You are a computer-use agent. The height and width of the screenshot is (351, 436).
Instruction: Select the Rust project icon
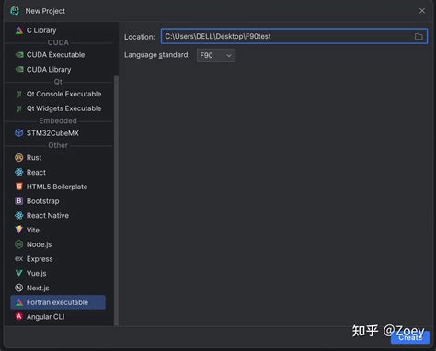[19, 157]
